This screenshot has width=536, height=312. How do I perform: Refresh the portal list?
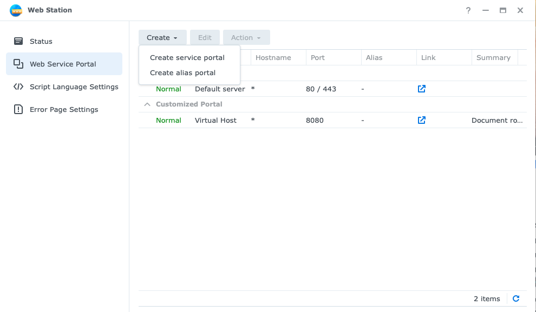coord(516,298)
